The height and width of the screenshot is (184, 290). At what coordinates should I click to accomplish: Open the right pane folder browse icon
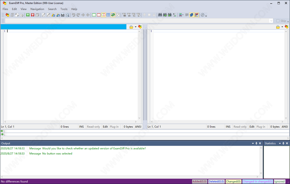(278, 27)
